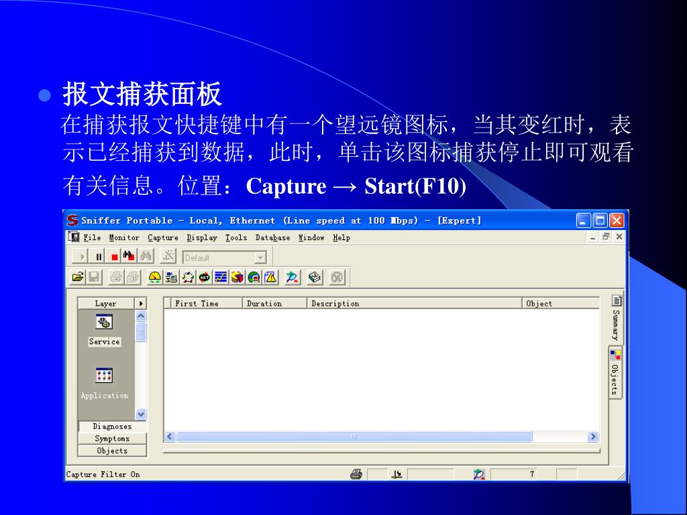Click the Diagnoses button
This screenshot has width=687, height=515.
pos(112,426)
